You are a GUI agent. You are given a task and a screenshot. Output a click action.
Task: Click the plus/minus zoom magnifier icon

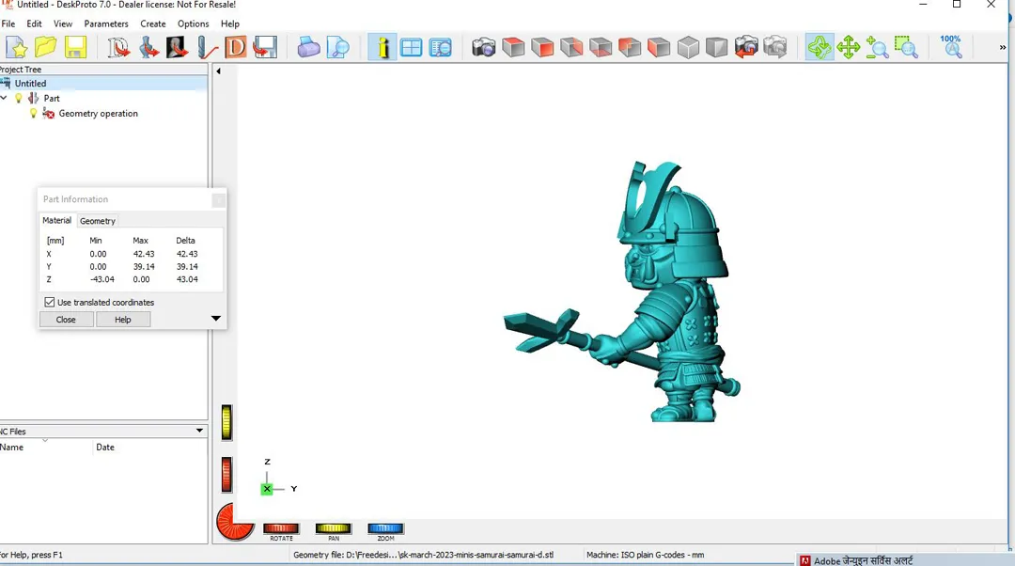click(877, 47)
